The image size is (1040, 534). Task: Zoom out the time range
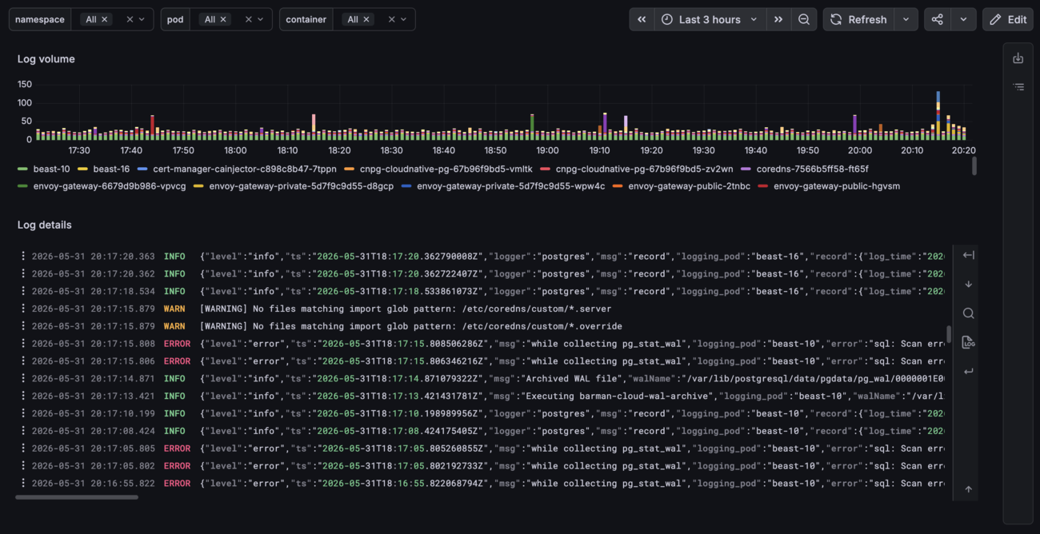pyautogui.click(x=804, y=19)
